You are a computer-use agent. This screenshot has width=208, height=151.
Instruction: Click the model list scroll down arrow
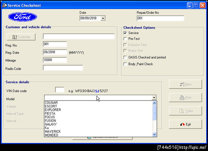tap(154, 135)
